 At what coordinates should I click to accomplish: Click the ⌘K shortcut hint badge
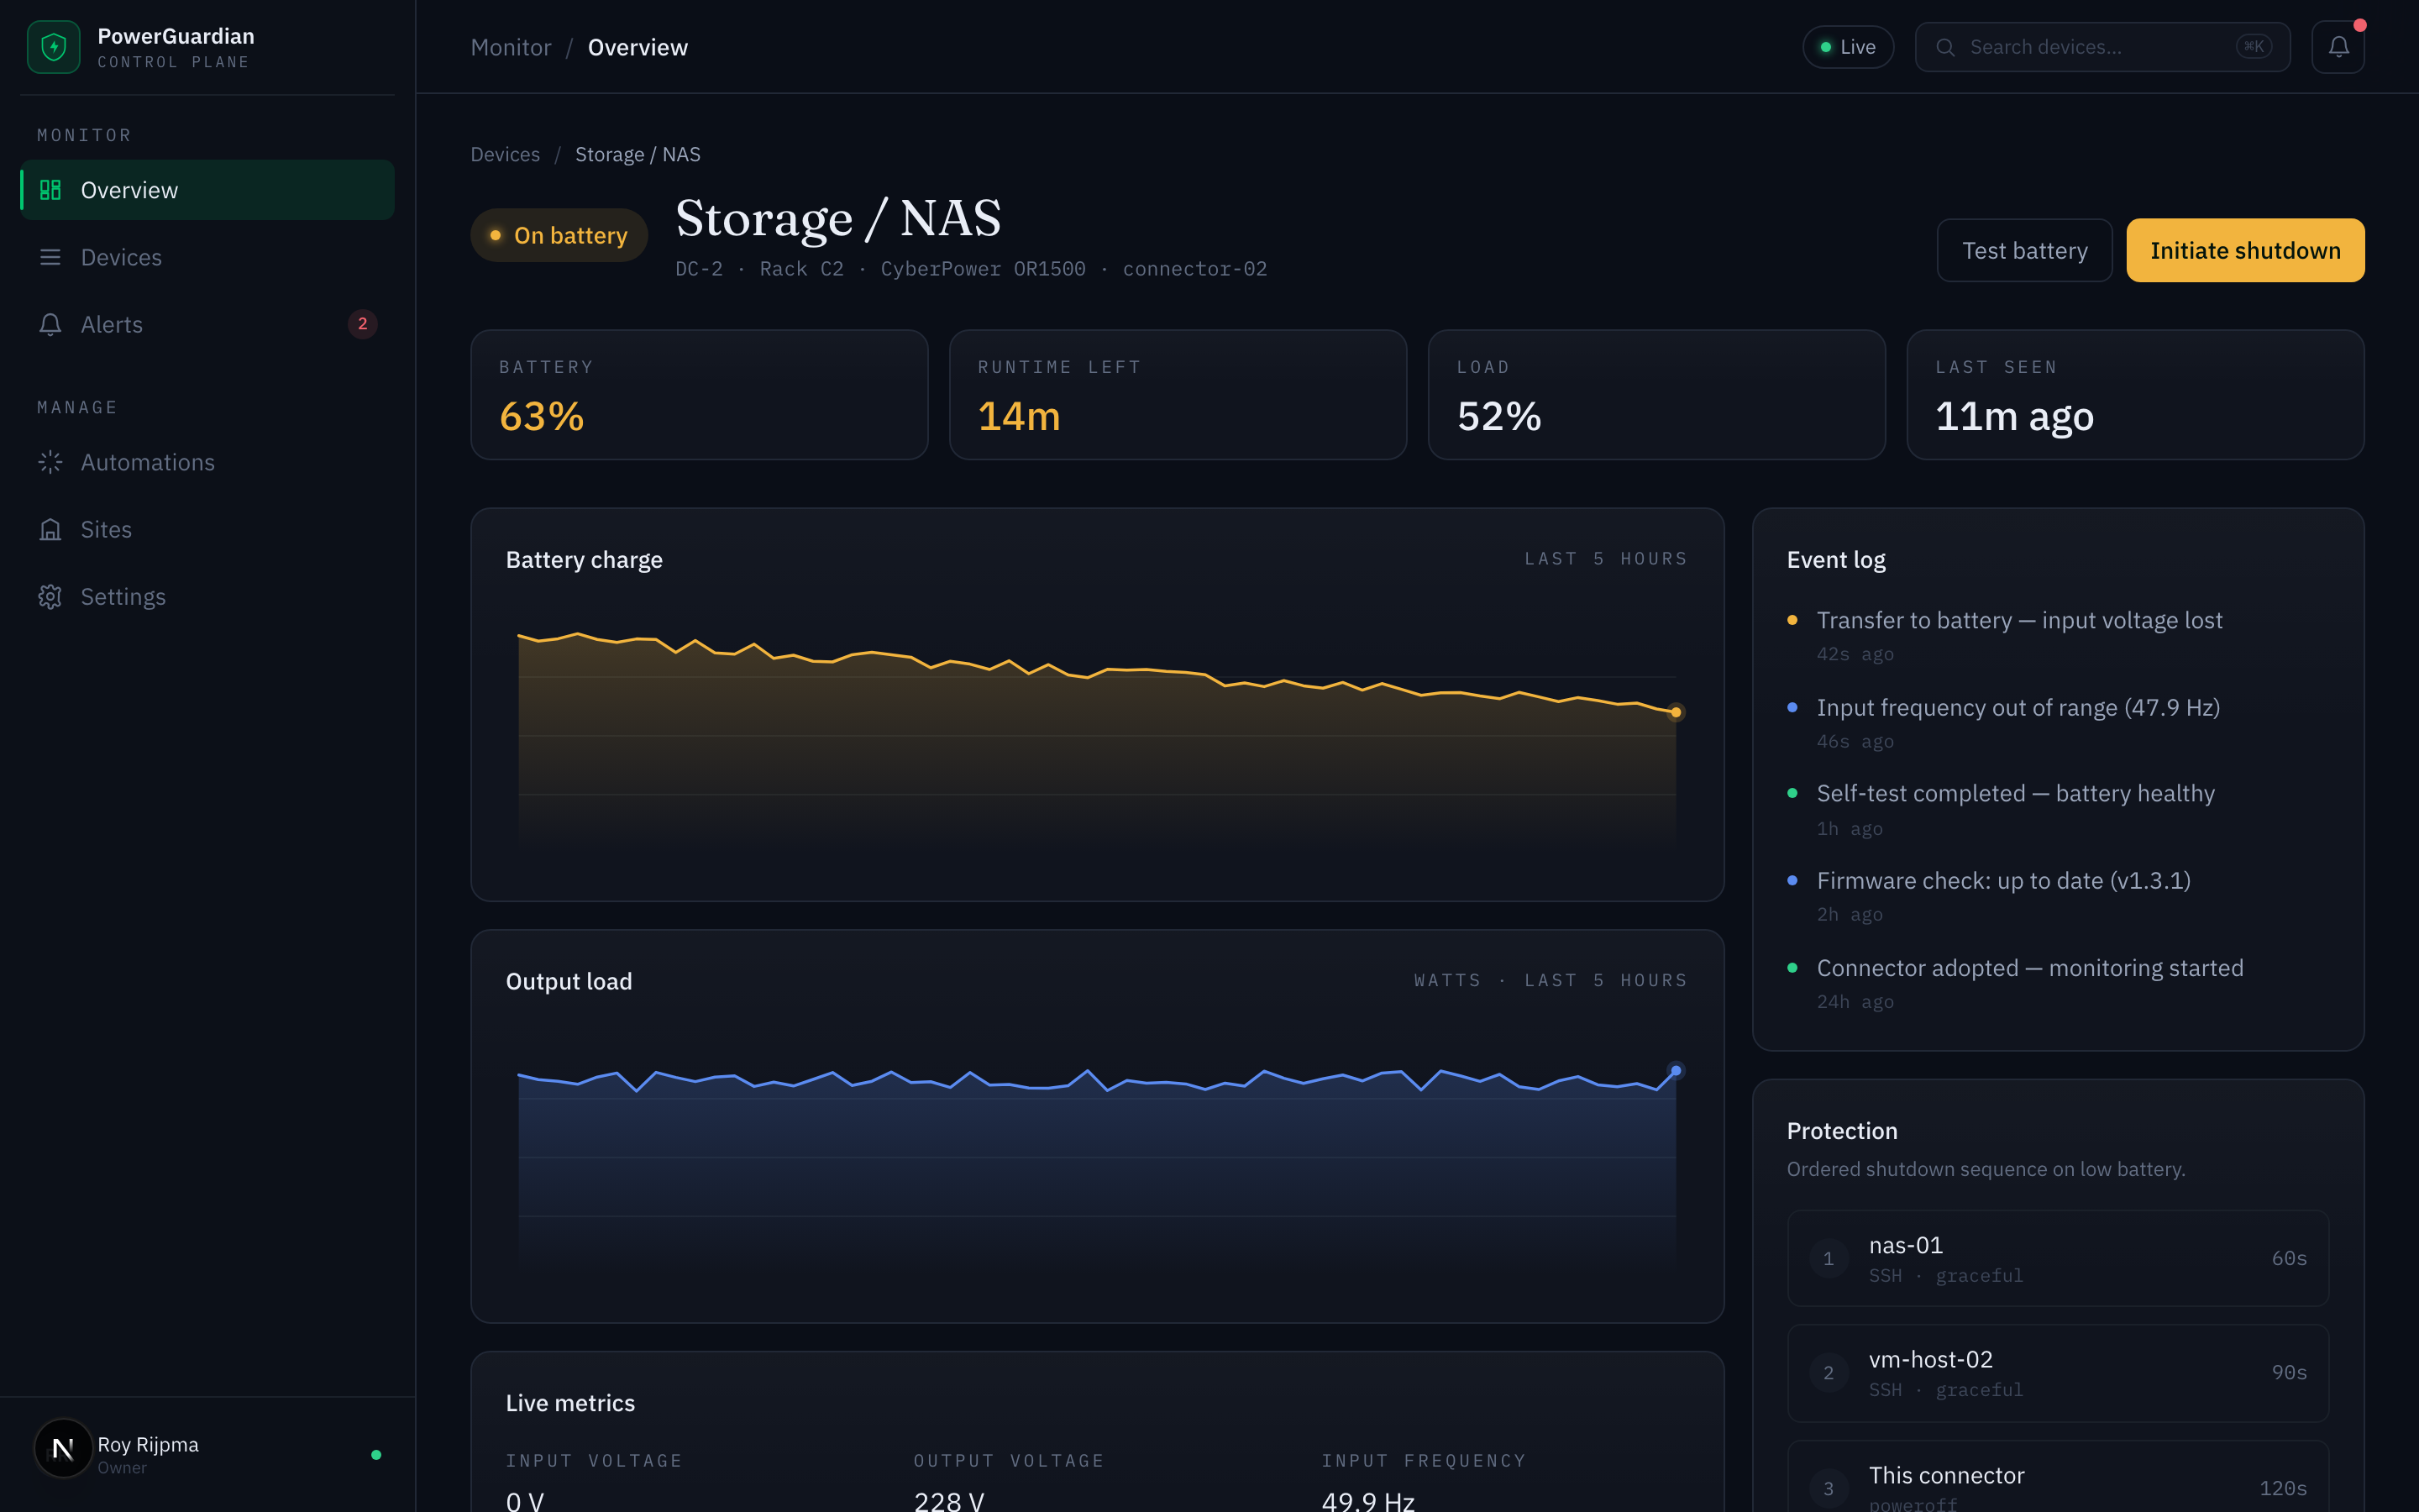[2254, 47]
